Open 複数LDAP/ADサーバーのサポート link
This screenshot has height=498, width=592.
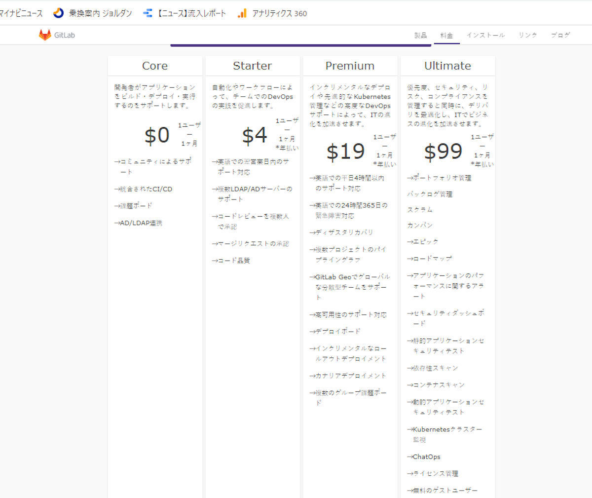coord(252,194)
